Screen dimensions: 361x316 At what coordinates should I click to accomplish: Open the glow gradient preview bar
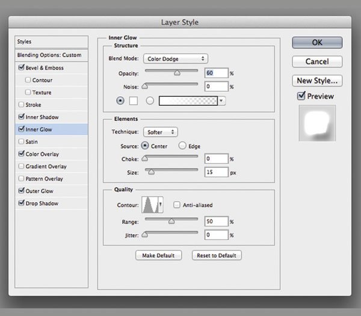(188, 101)
